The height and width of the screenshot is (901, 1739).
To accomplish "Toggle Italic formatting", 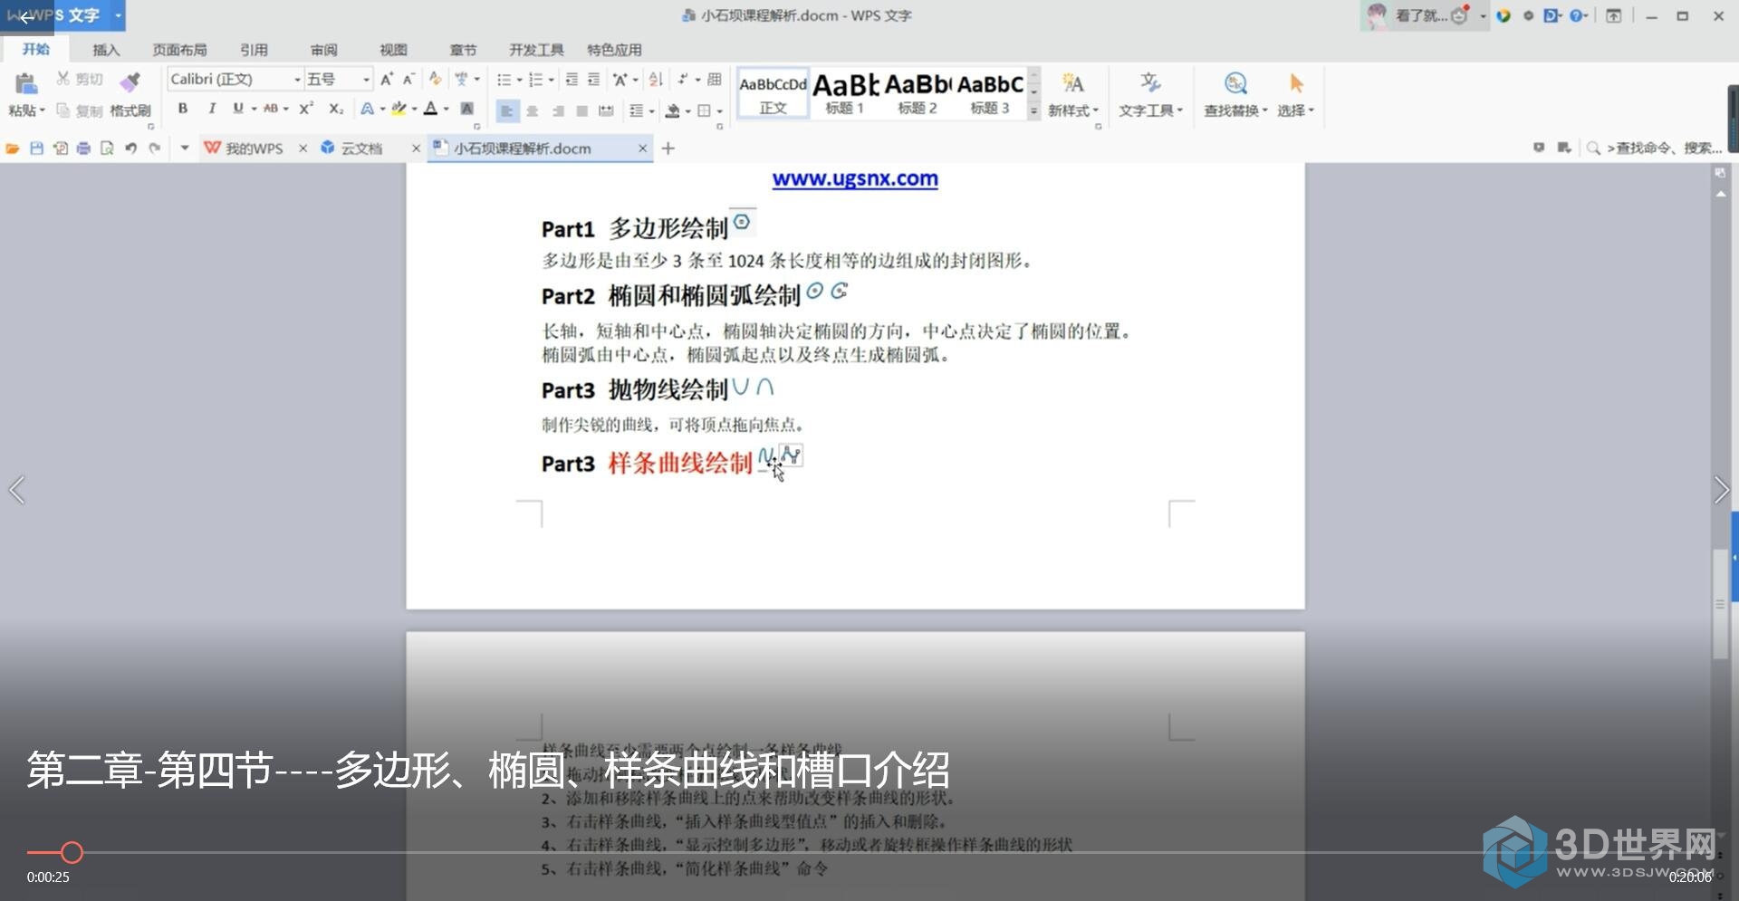I will point(211,109).
